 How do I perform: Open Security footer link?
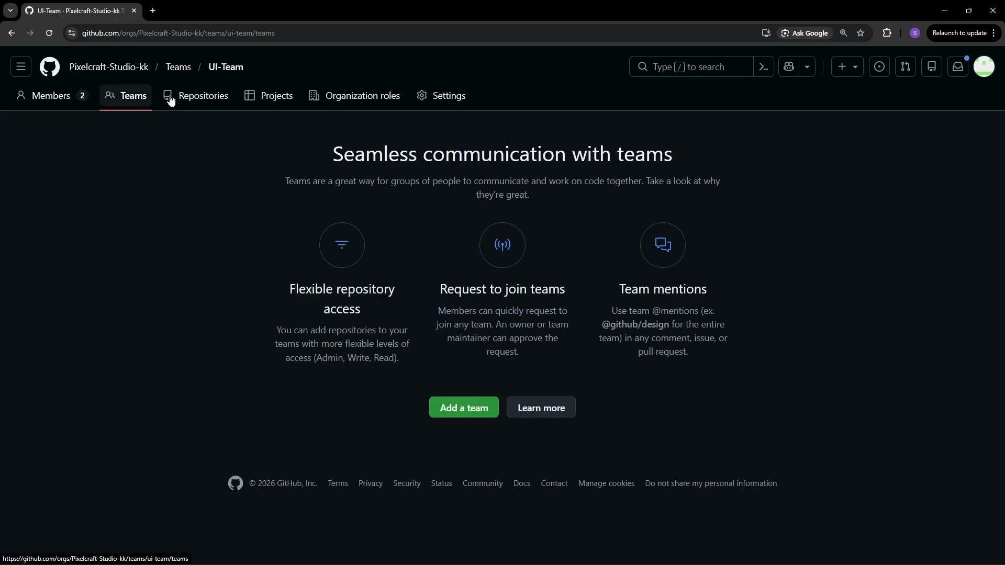point(407,483)
